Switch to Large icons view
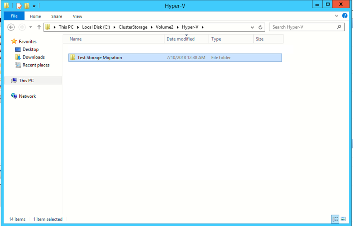The height and width of the screenshot is (226, 353). click(x=343, y=219)
